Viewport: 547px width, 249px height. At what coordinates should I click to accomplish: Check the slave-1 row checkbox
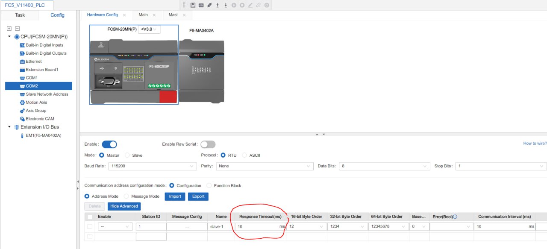pyautogui.click(x=90, y=226)
